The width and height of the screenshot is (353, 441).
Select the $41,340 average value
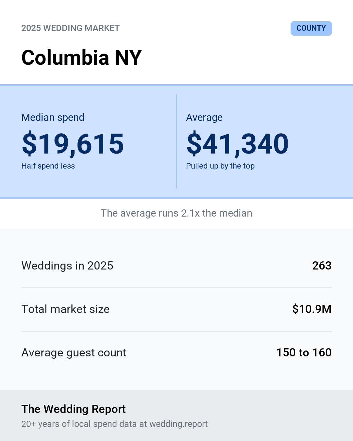click(x=237, y=143)
